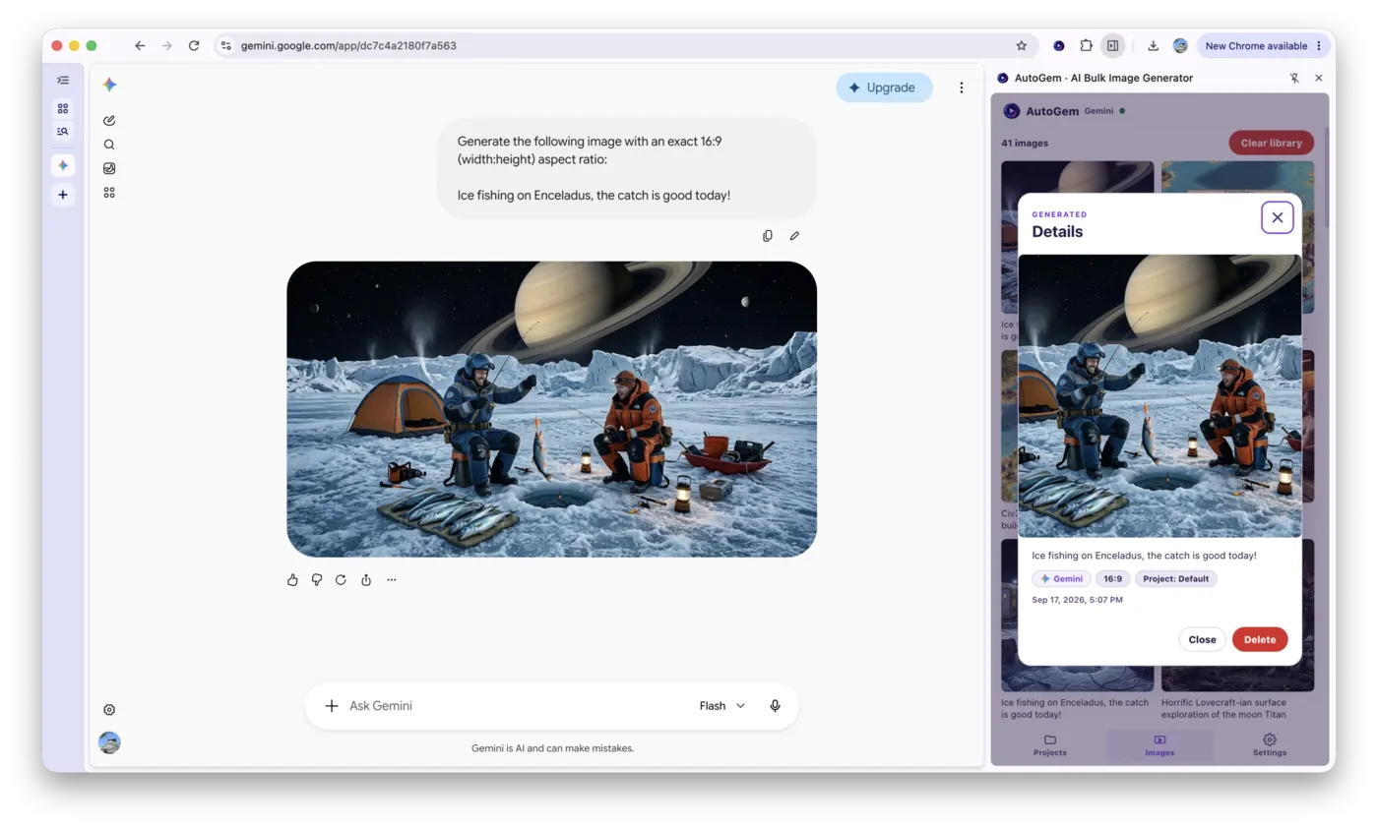Select the Gemini tab icon in outer sidebar
The width and height of the screenshot is (1378, 828).
pyautogui.click(x=63, y=165)
